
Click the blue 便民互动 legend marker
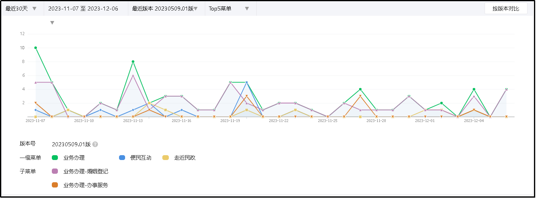[122, 158]
